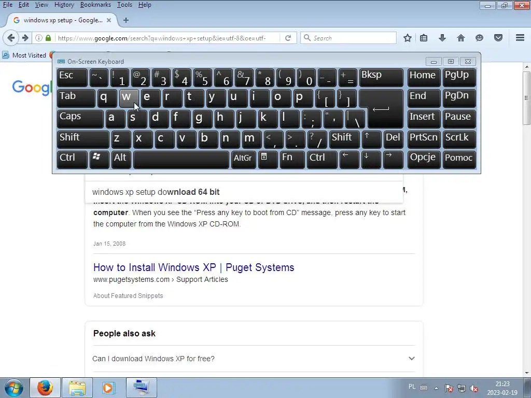Open the Bookmarks menu
This screenshot has width=531, height=398.
click(x=95, y=5)
